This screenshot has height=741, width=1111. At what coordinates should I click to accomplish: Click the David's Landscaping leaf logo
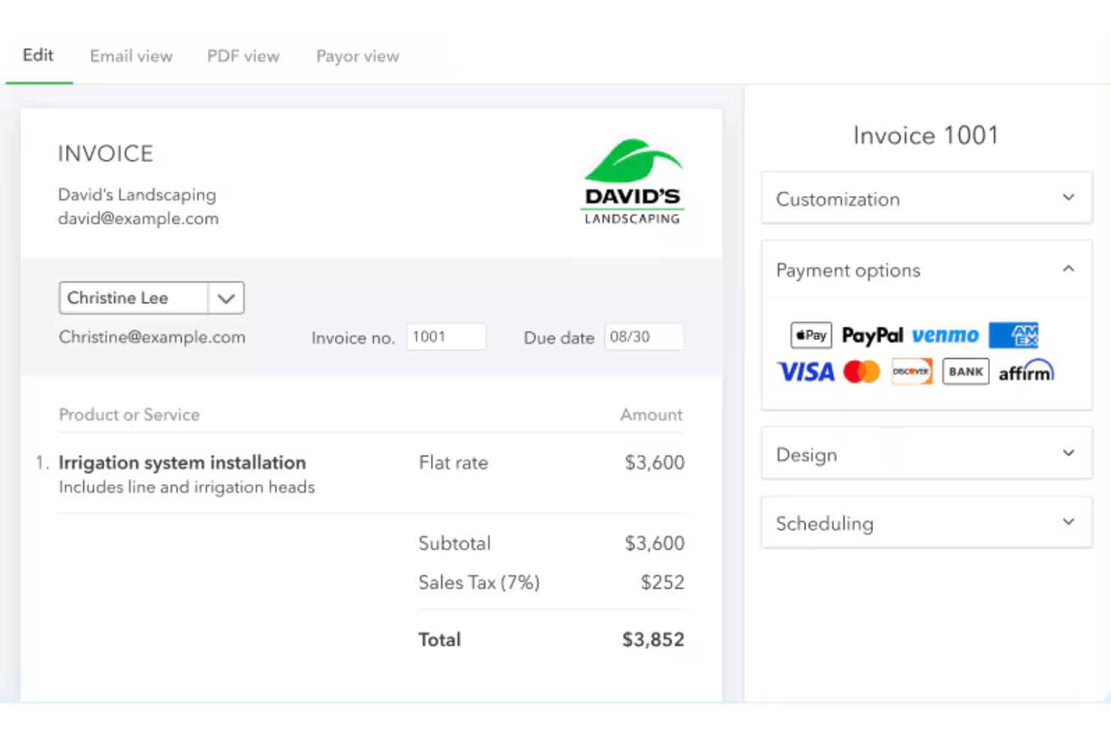633,182
